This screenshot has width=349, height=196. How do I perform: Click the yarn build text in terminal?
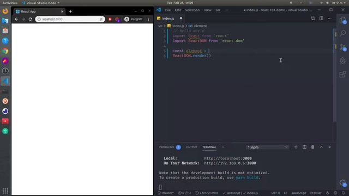(247, 177)
